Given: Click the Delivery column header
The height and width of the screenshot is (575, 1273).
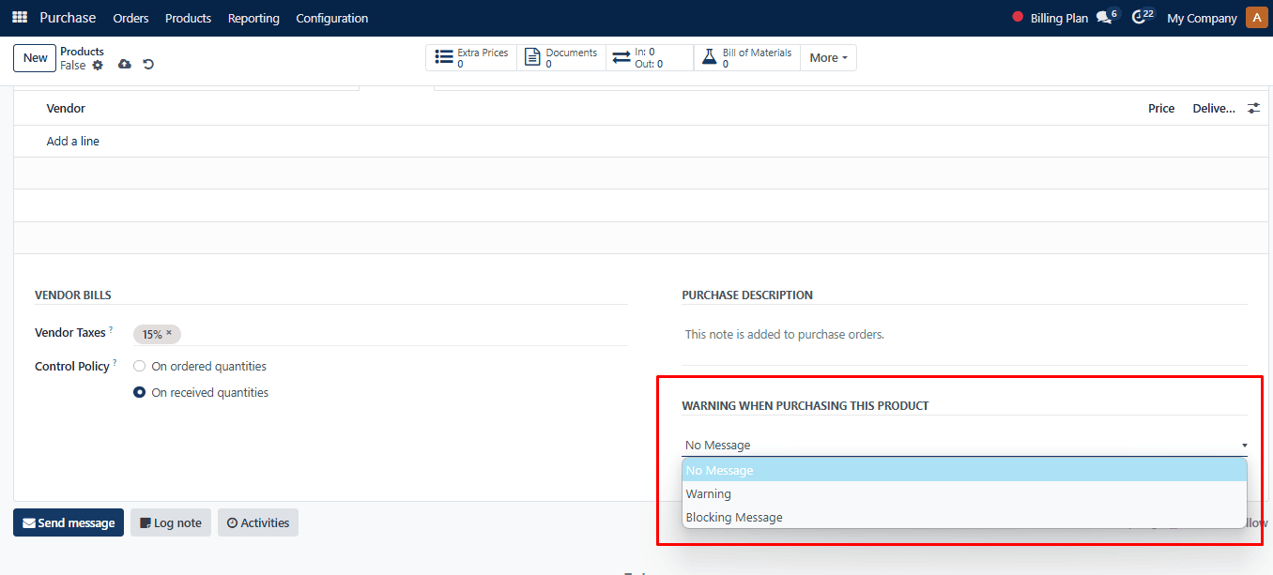Looking at the screenshot, I should click(x=1214, y=109).
